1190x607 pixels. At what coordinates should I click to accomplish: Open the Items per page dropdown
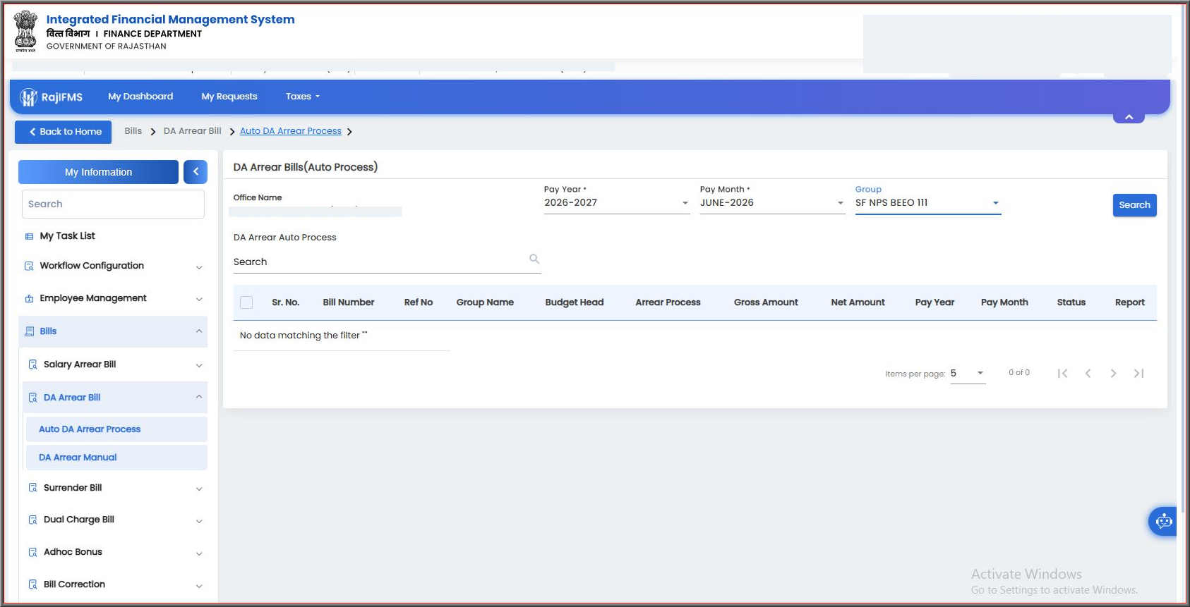point(968,374)
